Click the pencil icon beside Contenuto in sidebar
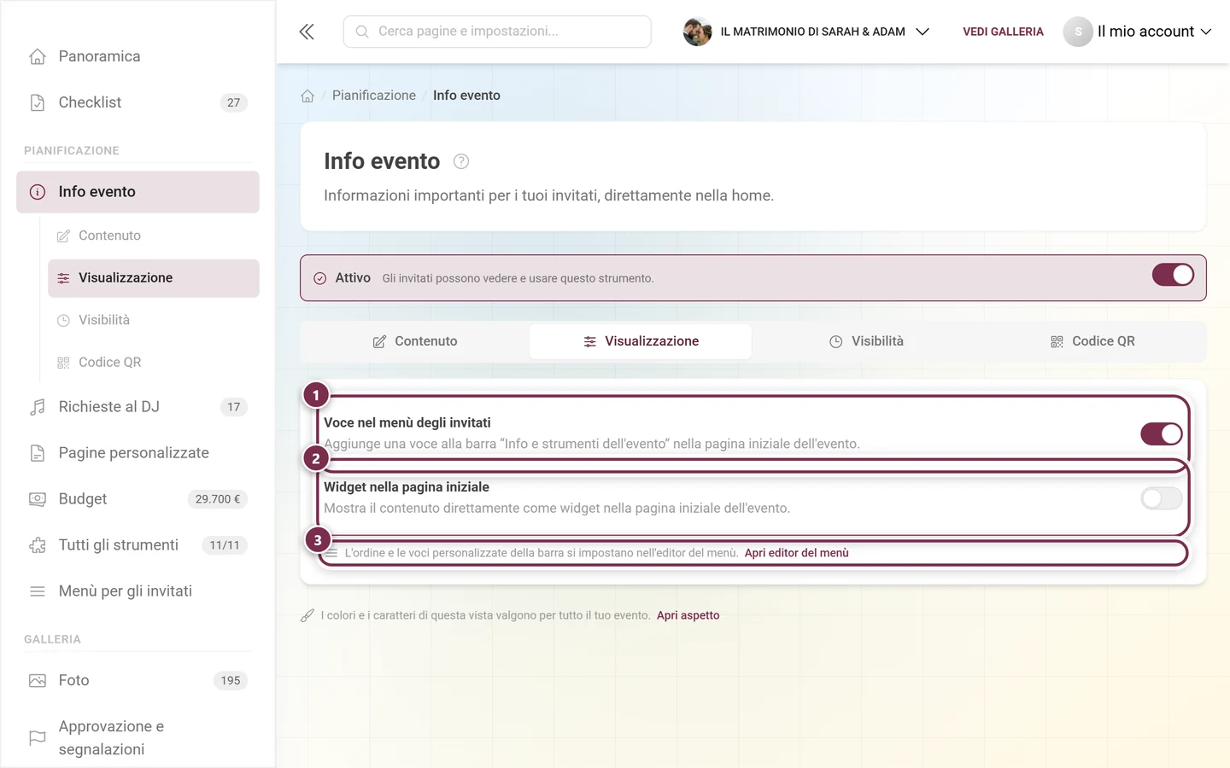Screen dimensions: 1230x768 coord(63,236)
